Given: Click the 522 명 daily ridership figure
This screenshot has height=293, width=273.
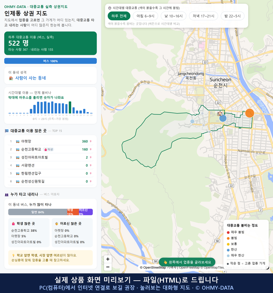Looking at the screenshot, I should point(18,43).
